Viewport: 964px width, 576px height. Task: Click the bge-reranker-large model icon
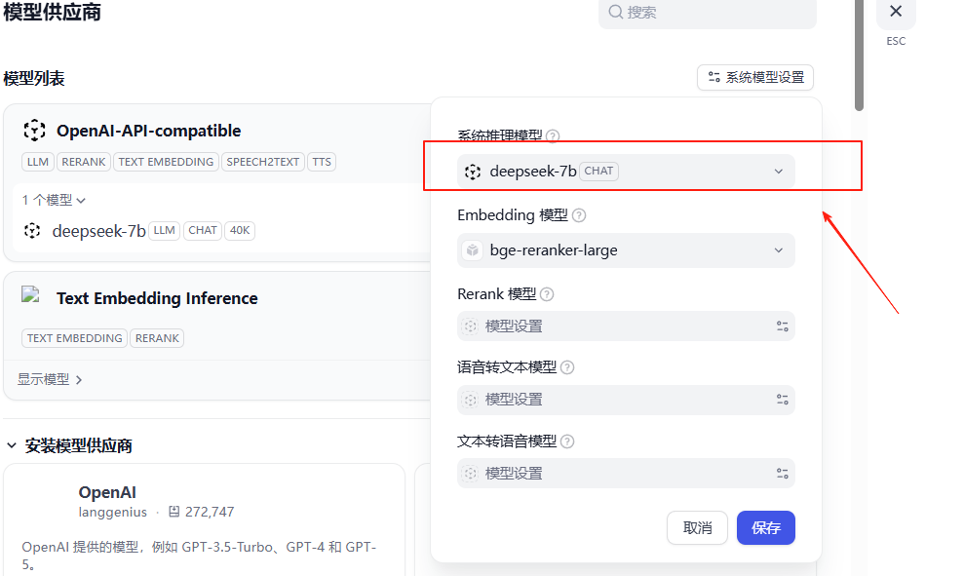click(x=473, y=250)
